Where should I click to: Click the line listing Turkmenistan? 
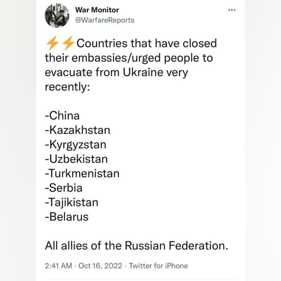(x=82, y=173)
